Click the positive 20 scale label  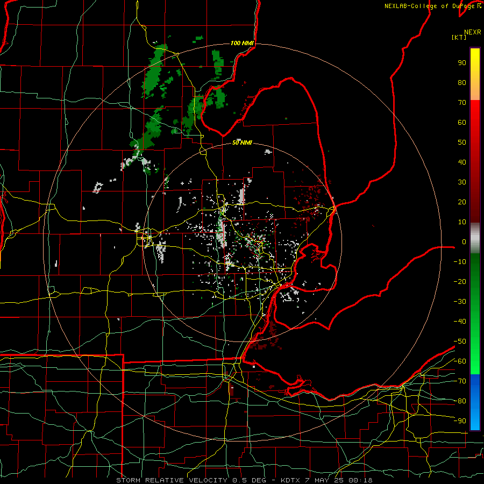coord(462,202)
